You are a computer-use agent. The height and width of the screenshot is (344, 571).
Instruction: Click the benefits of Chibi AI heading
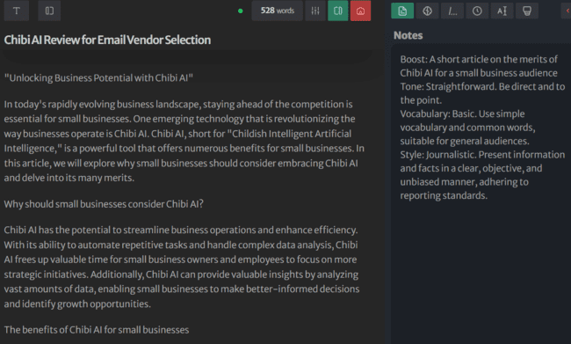97,330
